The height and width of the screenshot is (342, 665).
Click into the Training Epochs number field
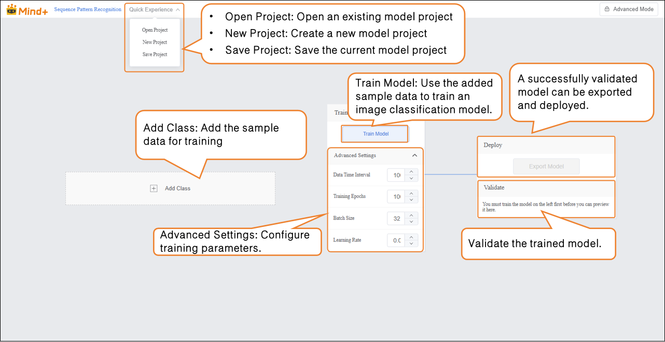tap(396, 197)
